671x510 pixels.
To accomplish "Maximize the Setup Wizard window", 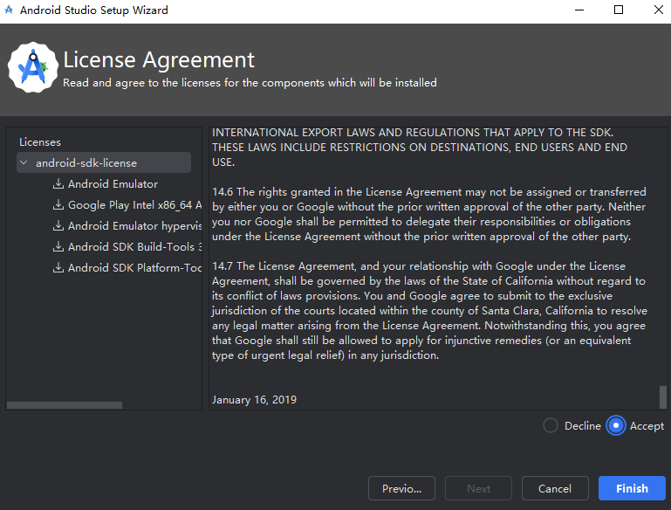I will pyautogui.click(x=619, y=10).
